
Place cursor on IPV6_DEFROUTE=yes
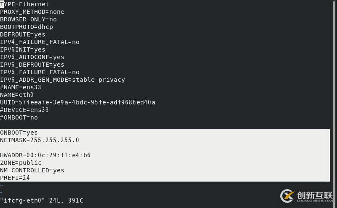(32, 65)
